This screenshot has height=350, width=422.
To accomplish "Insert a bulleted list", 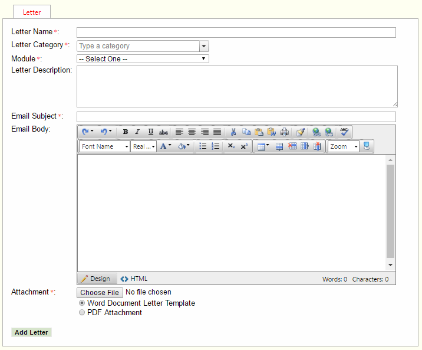I will point(203,146).
